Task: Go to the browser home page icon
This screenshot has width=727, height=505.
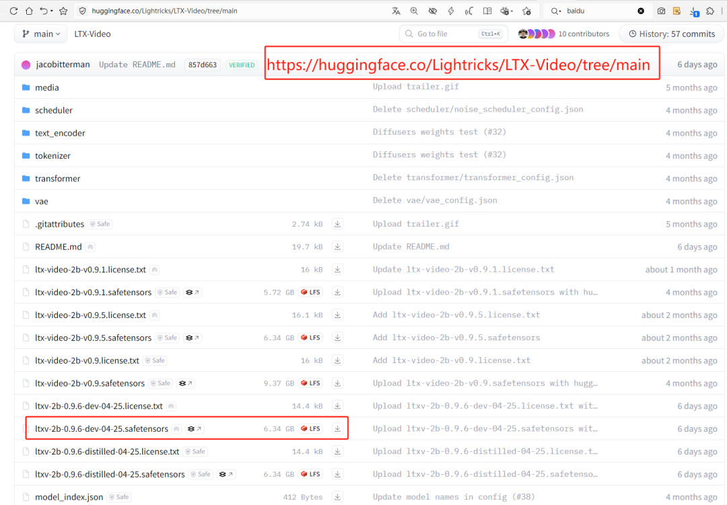Action: pos(29,11)
